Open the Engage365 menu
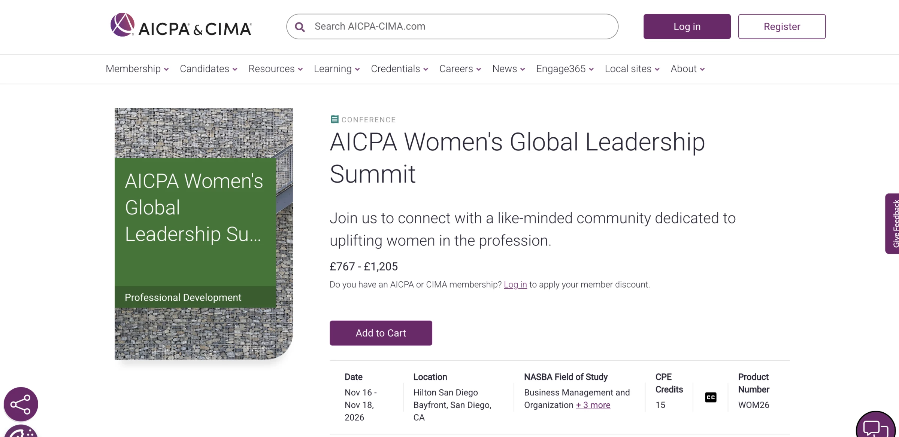This screenshot has width=899, height=437. [x=565, y=69]
